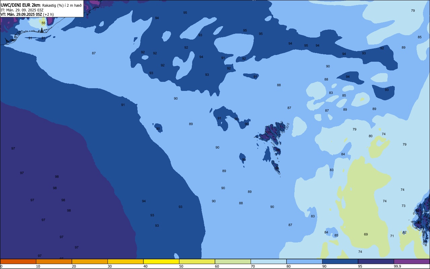Select the indigo 95–99.9 legend swatch

click(x=376, y=261)
